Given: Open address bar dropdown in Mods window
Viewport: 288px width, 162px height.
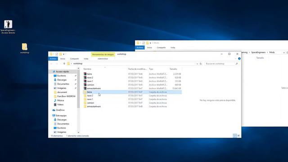Looking at the screenshot, I should click(x=284, y=53).
